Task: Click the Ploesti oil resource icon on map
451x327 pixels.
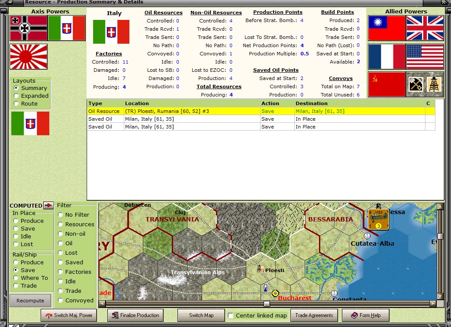Action: coord(261,269)
